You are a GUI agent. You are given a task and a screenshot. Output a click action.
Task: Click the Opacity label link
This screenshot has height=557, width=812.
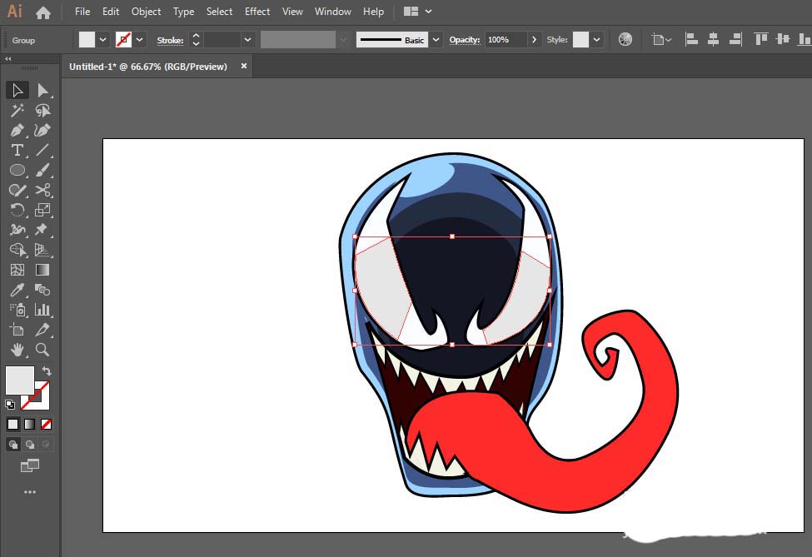(x=464, y=40)
